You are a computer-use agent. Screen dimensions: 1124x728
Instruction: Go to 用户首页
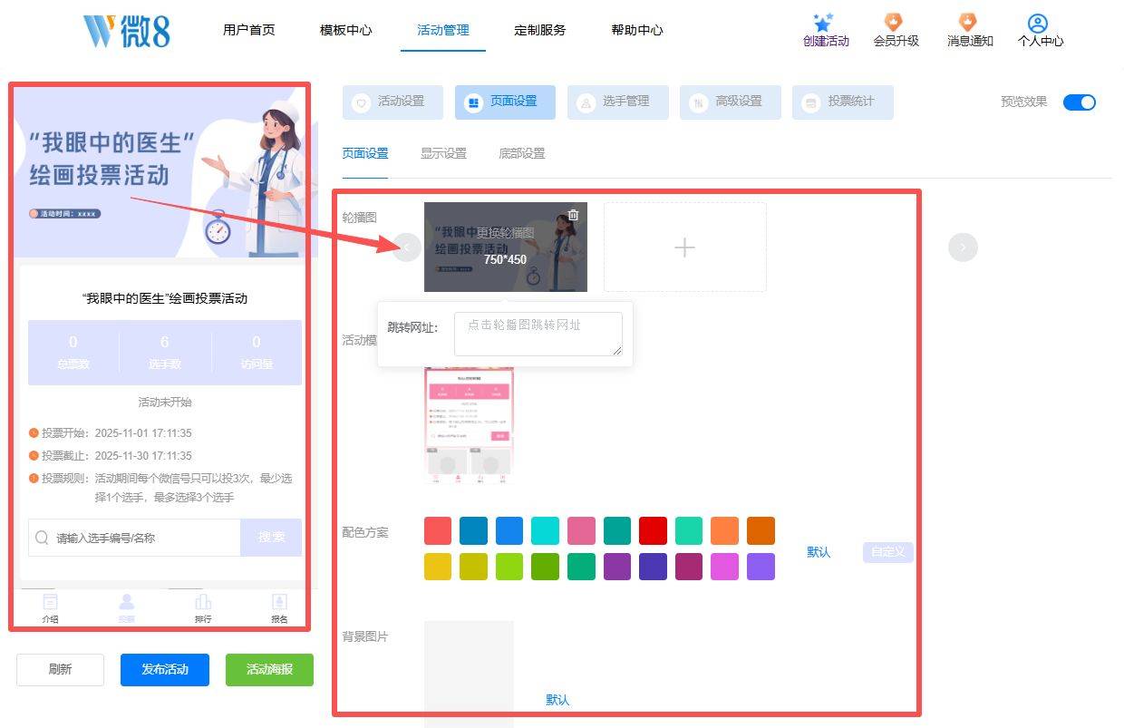pos(248,30)
